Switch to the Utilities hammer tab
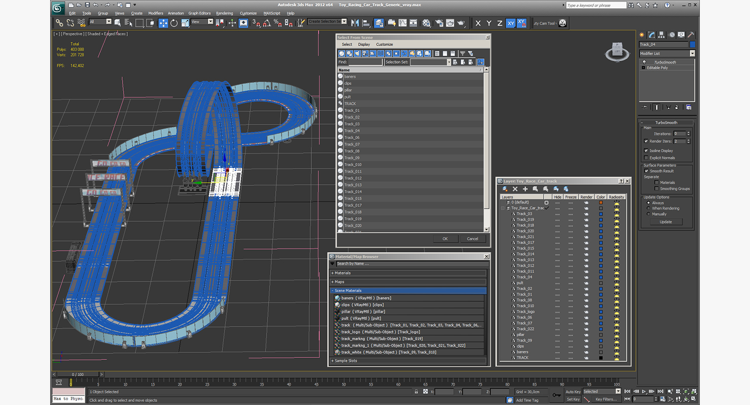 [x=690, y=34]
